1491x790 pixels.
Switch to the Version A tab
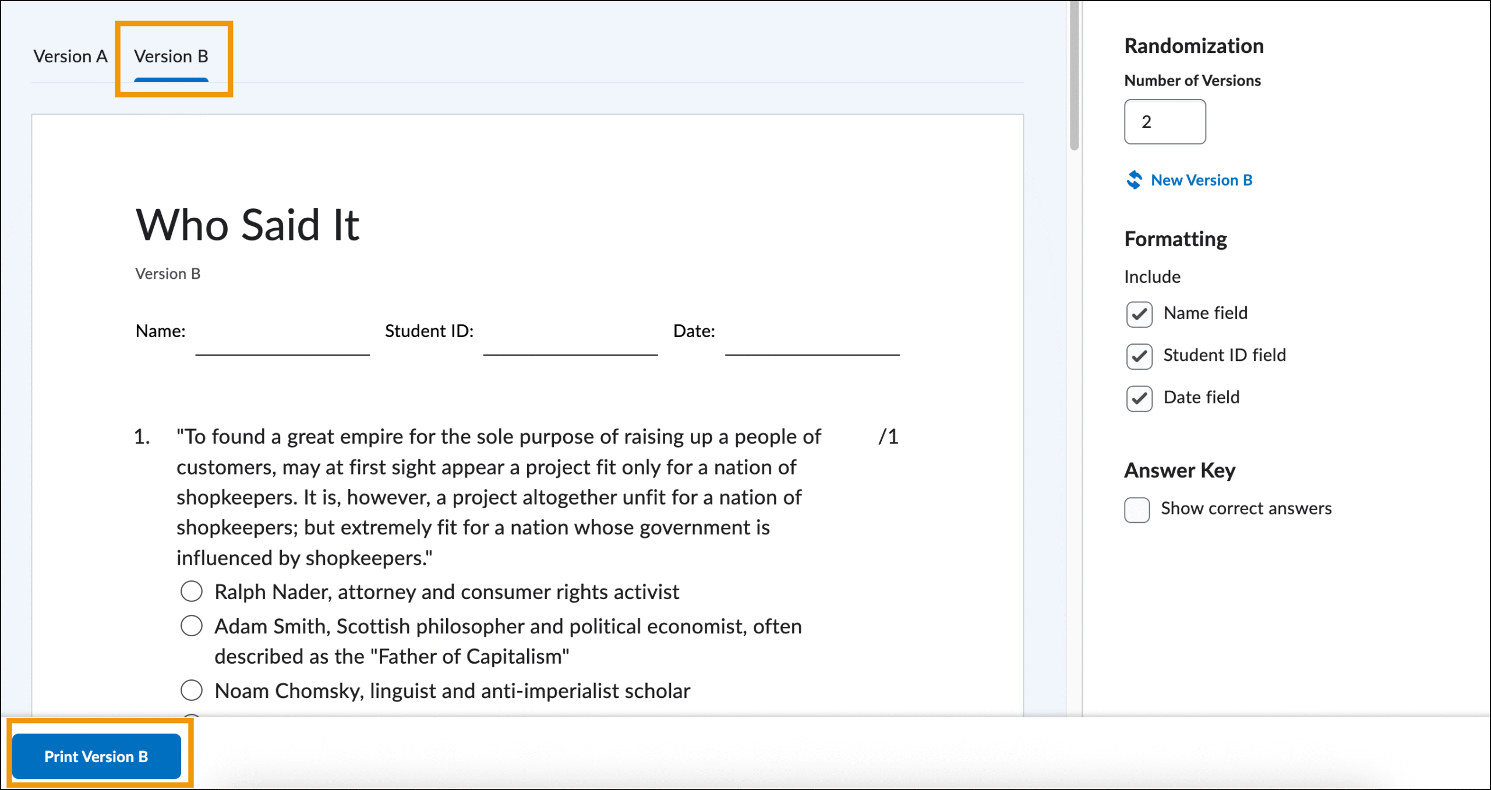click(x=70, y=56)
